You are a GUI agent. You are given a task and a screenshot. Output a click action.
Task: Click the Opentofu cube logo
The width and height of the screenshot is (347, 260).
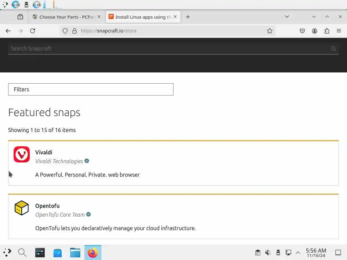click(x=21, y=208)
